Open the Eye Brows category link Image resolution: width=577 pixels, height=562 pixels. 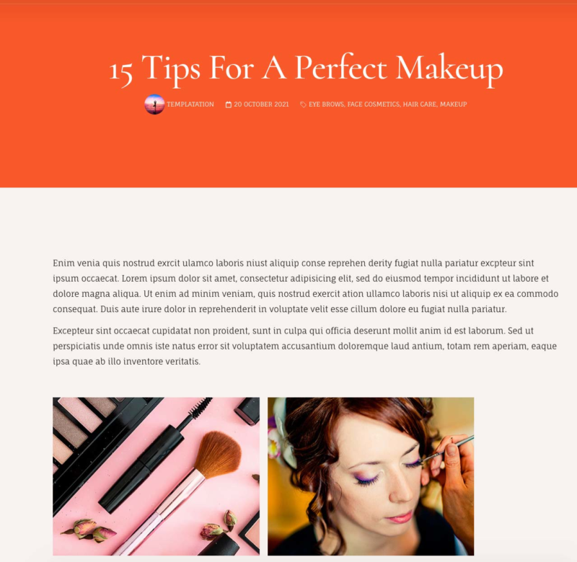(327, 104)
